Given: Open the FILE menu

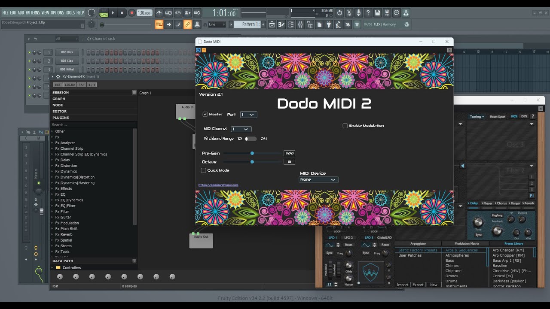Looking at the screenshot, I should tap(6, 13).
